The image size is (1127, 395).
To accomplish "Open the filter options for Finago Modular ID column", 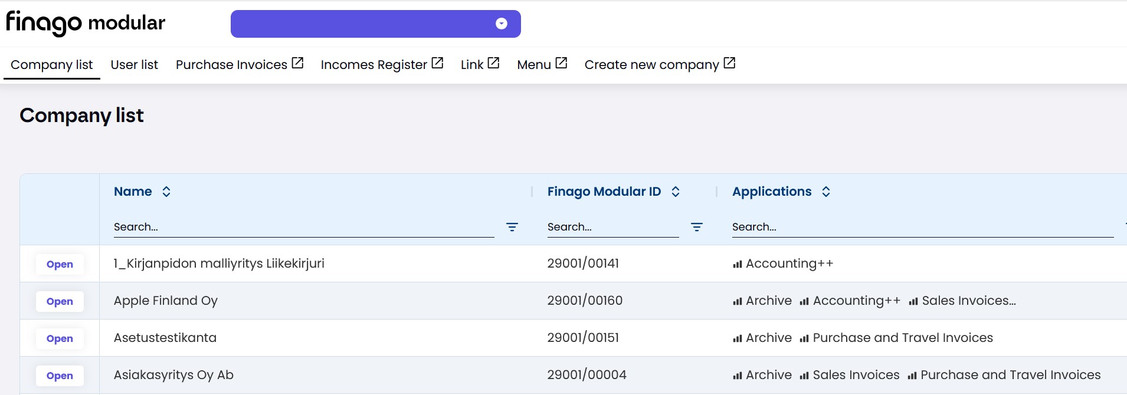I will (x=697, y=227).
